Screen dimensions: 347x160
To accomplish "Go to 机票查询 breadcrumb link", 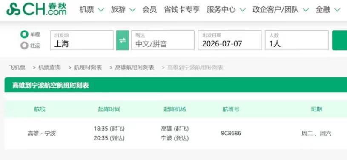I will point(49,68).
